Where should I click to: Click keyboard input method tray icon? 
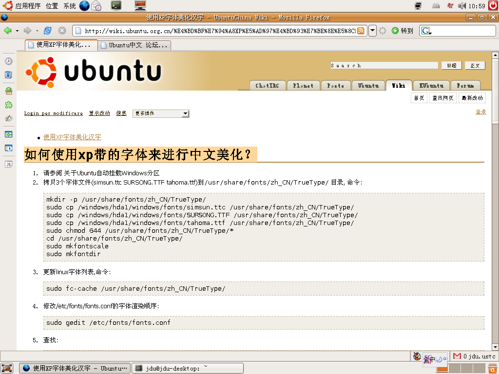pyautogui.click(x=436, y=6)
